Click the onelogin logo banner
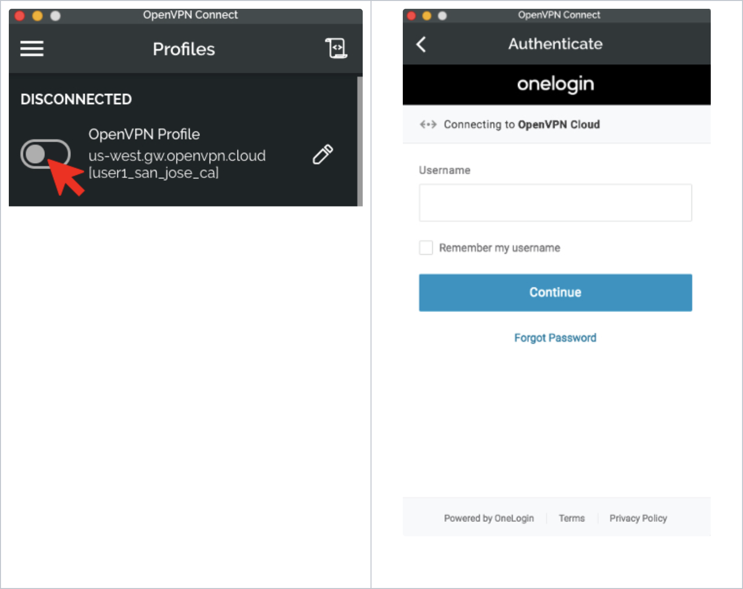The width and height of the screenshot is (743, 589). 556,84
